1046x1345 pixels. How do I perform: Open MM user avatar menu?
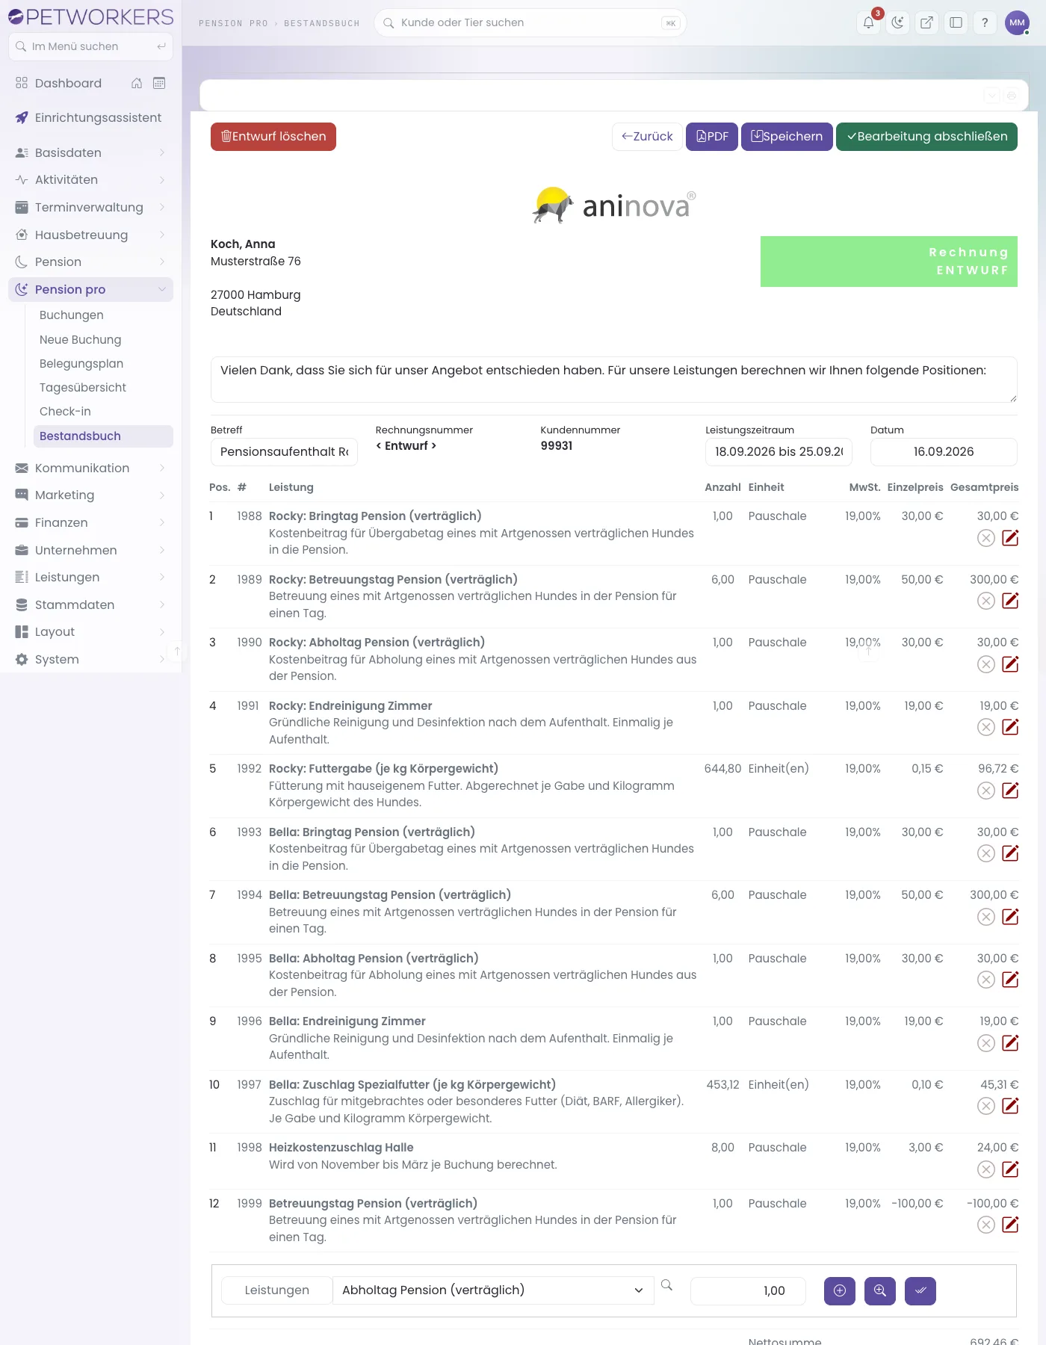1017,22
